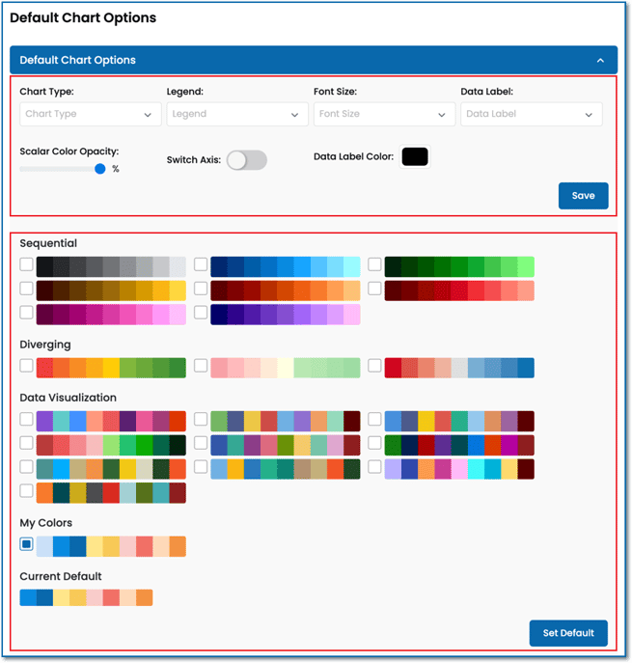
Task: Check the maroon-to-salmon red sequential palette checkbox
Action: click(x=374, y=289)
